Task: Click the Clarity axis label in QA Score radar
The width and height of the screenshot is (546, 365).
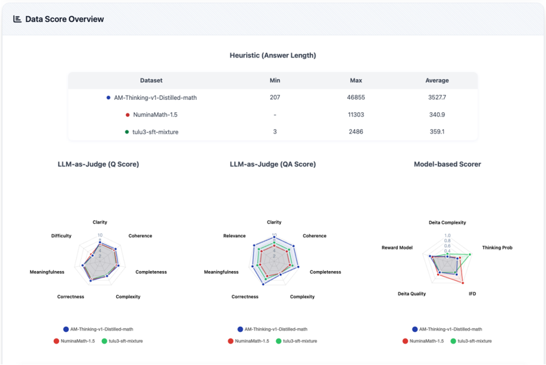Action: [274, 222]
